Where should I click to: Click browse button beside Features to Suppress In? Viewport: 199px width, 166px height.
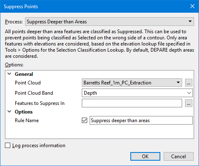(189, 103)
